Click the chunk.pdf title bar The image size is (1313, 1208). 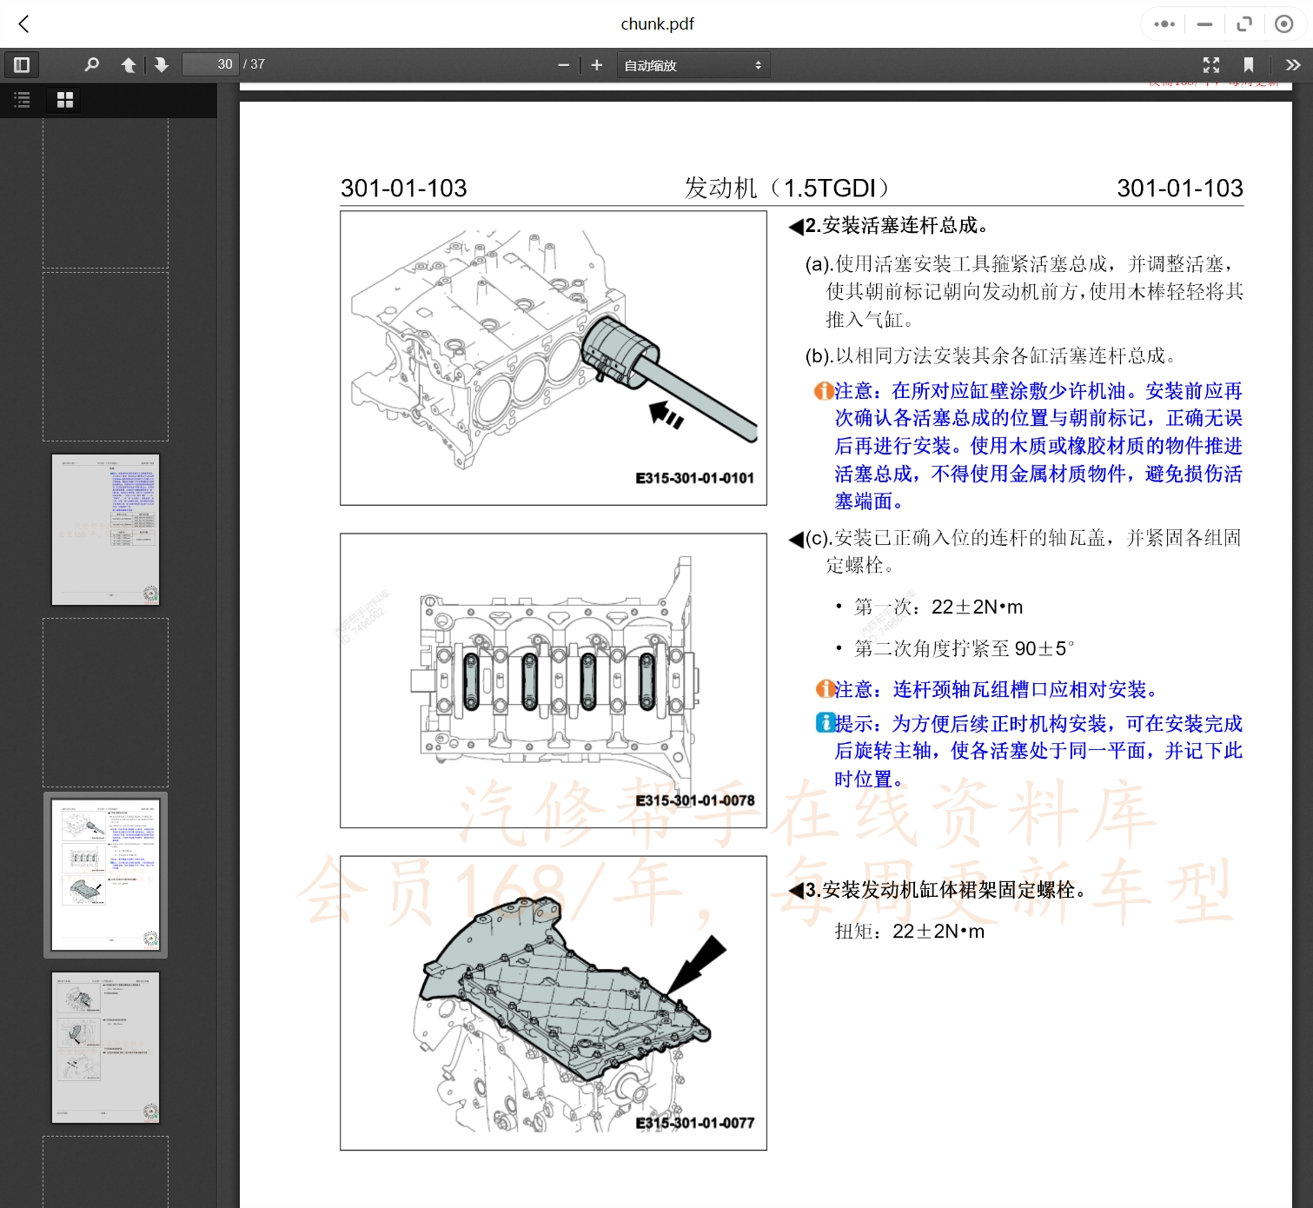pos(656,23)
